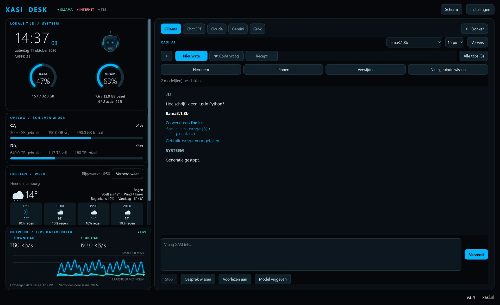
Task: Open the llama3.1:8b model dropdown
Action: pos(414,42)
